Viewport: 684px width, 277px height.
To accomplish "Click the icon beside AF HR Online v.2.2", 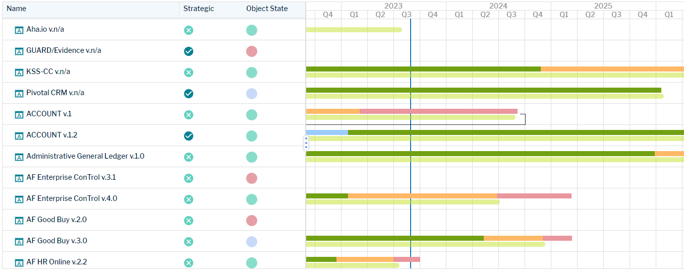I will (19, 263).
